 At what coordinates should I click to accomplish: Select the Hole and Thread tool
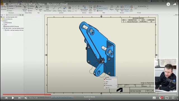(x=25, y=9)
